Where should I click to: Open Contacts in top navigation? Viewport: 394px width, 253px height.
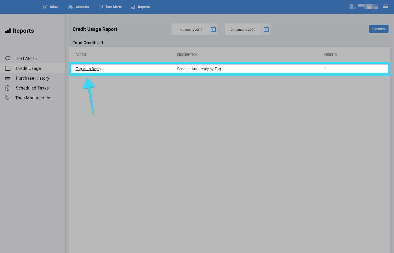(x=79, y=7)
